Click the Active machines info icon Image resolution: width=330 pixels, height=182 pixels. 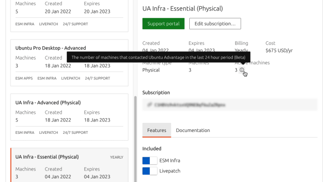tap(242, 70)
